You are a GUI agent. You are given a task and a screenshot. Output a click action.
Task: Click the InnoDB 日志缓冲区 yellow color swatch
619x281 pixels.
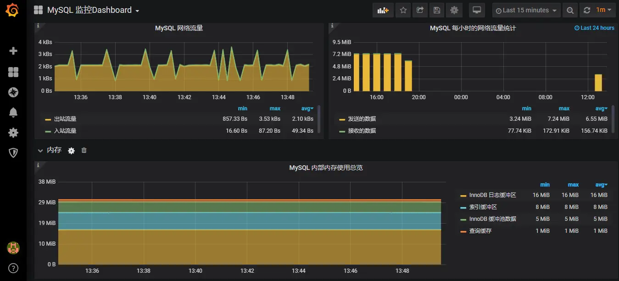(463, 196)
